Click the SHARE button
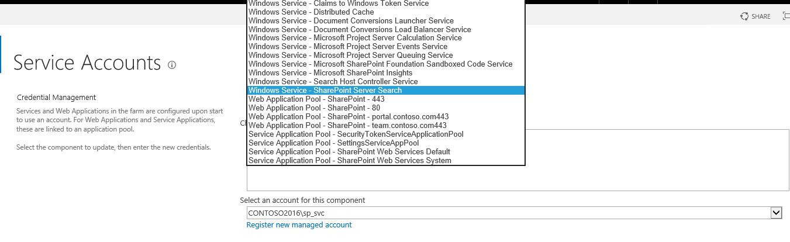Image resolution: width=790 pixels, height=242 pixels. coord(755,16)
